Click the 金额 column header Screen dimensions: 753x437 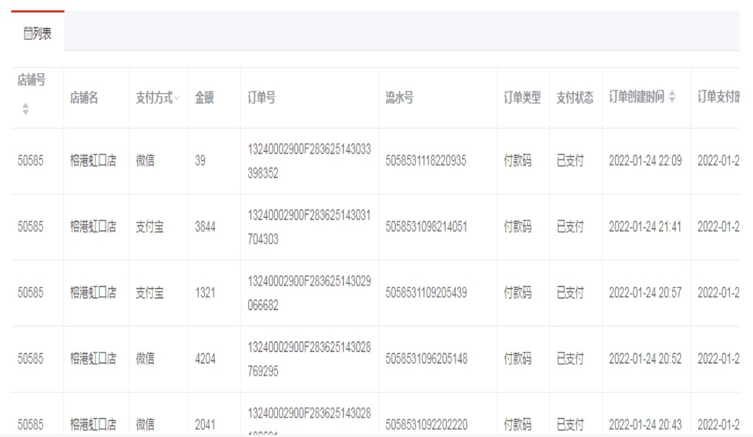[204, 98]
